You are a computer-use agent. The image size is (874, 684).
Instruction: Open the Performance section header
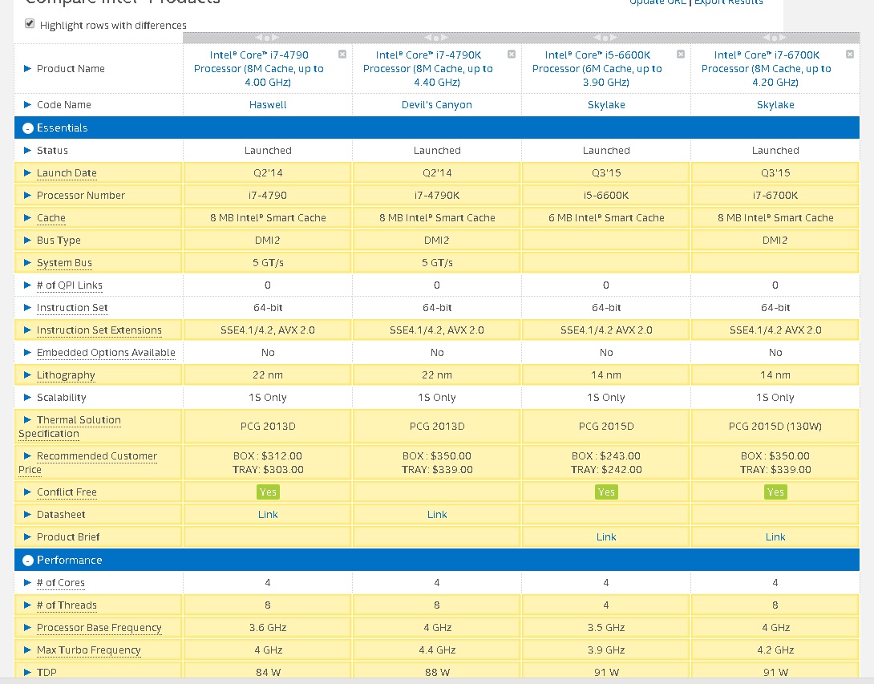pos(69,561)
